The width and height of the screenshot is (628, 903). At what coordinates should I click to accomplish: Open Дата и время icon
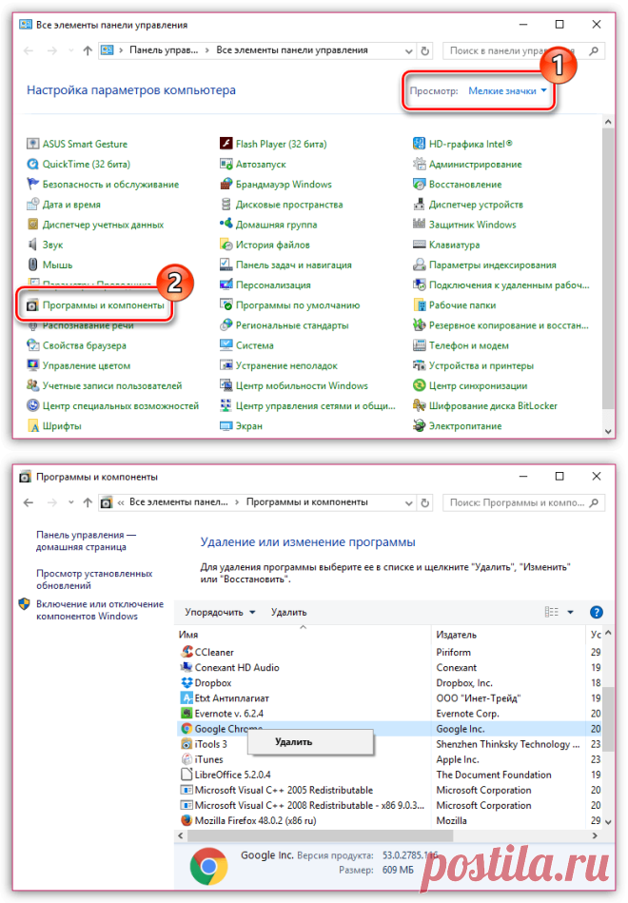point(33,205)
